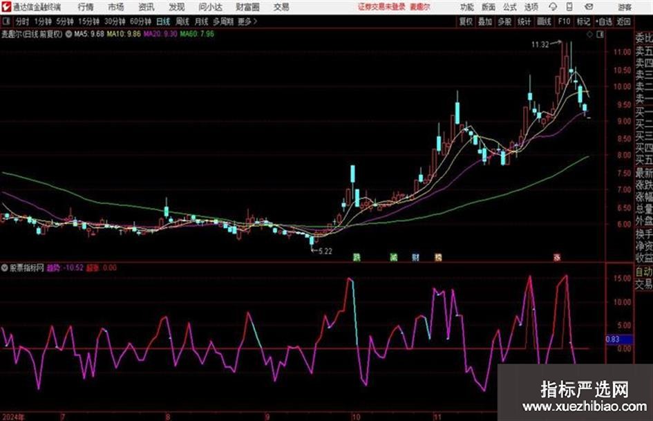Click the MA60: 7.96 value
Screen dimensions: 653x421
click(197, 34)
